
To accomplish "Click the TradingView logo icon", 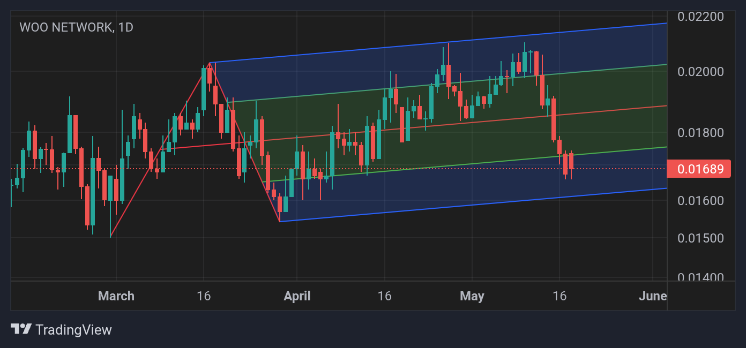I will tap(21, 329).
